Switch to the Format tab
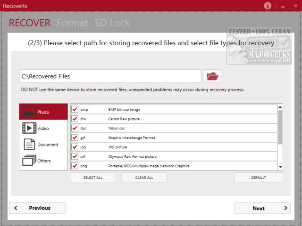This screenshot has height=226, width=302. (x=72, y=23)
